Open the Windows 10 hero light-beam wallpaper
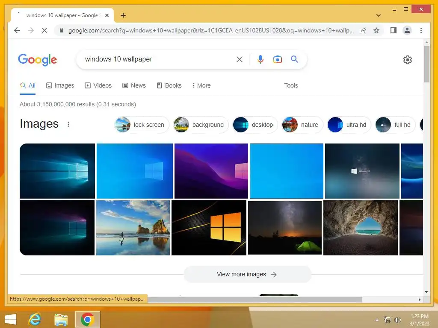 click(x=57, y=171)
